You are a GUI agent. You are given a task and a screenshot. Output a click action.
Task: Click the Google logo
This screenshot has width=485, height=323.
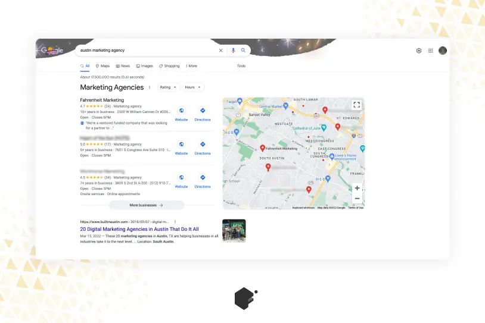tap(52, 50)
